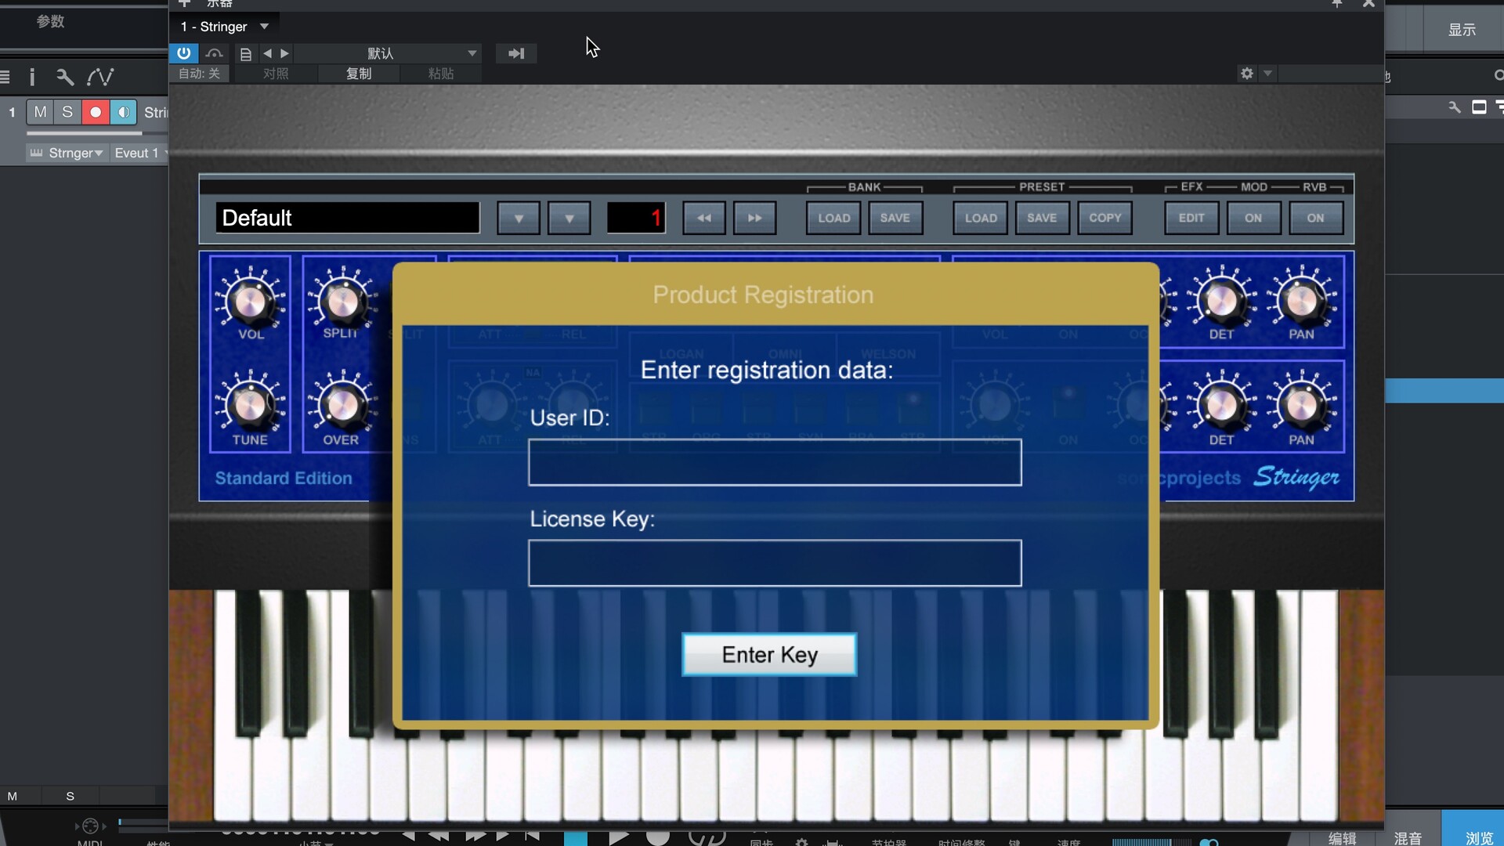Click the sidechain routing arrow icon

[515, 53]
